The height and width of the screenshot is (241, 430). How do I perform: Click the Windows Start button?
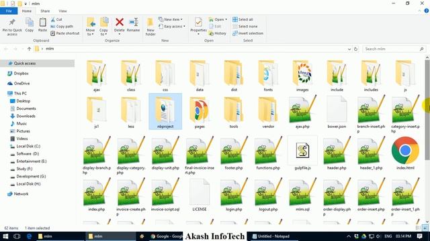pyautogui.click(x=5, y=236)
